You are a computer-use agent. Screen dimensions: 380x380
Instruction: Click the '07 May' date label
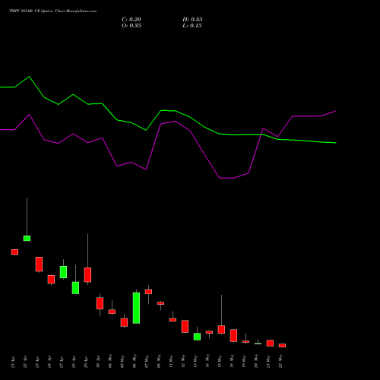[147, 361]
